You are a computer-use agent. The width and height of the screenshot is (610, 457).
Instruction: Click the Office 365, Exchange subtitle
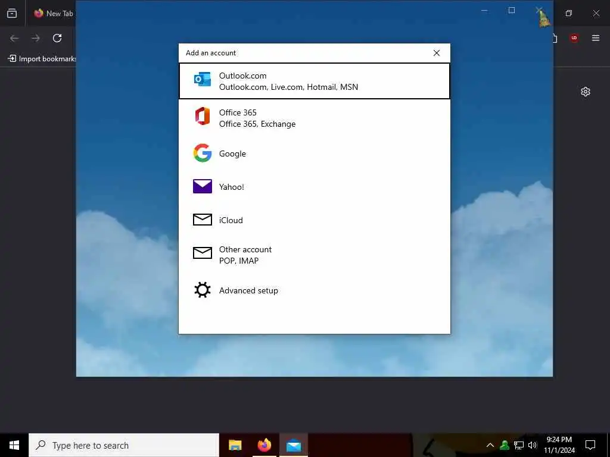pos(257,124)
